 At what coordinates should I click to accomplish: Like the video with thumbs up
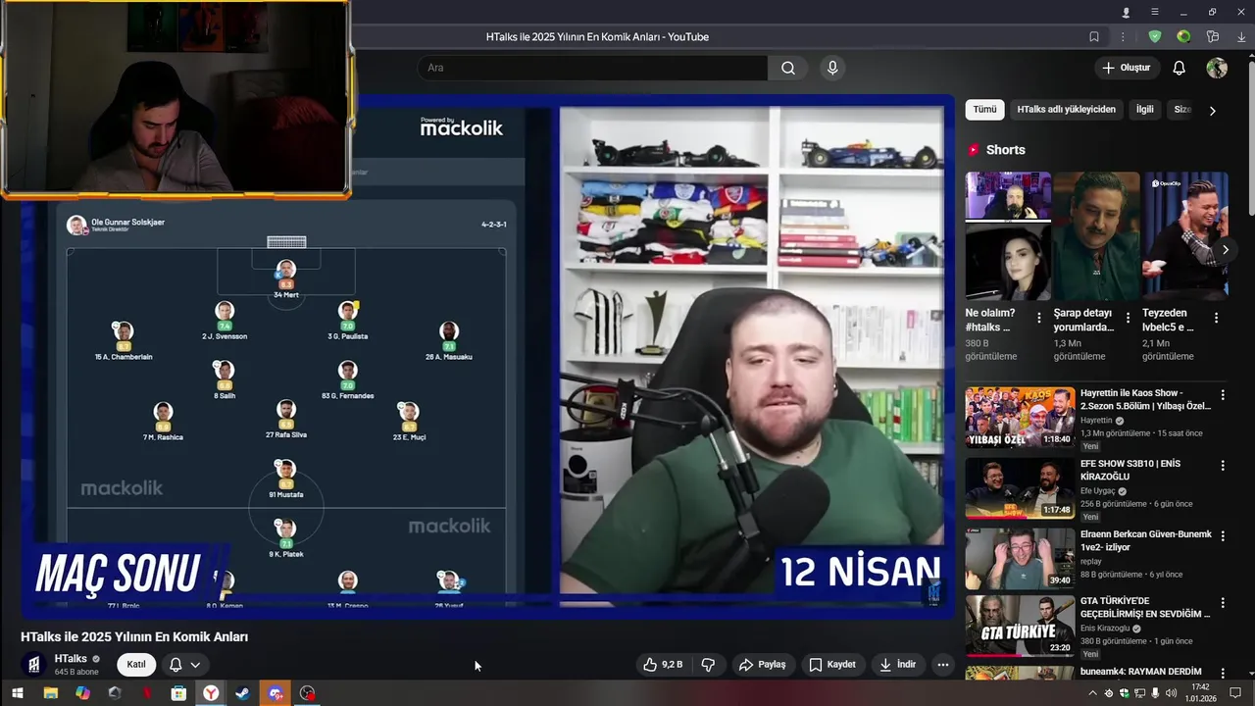tap(663, 665)
